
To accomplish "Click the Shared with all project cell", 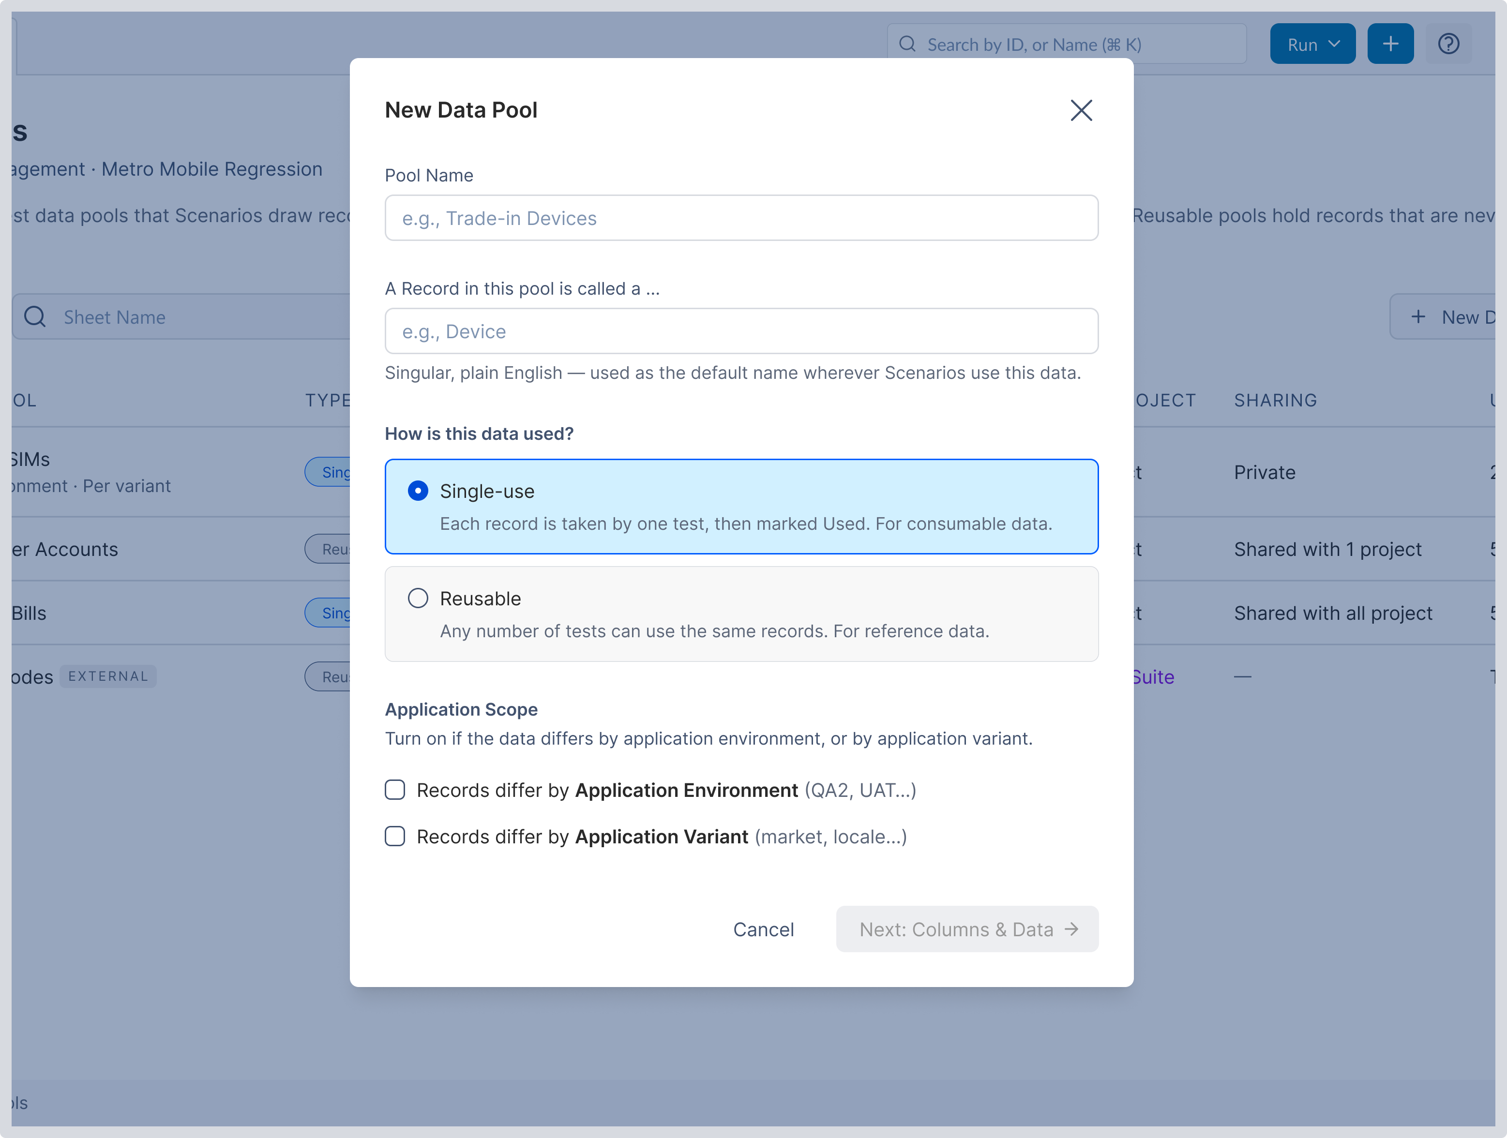I will click(1333, 613).
